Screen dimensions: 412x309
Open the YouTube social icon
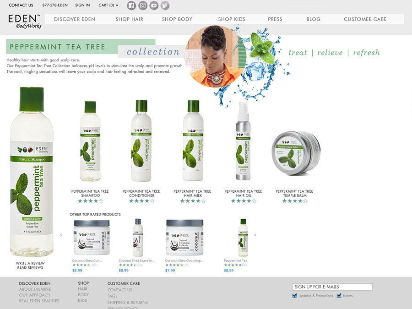point(154,5)
